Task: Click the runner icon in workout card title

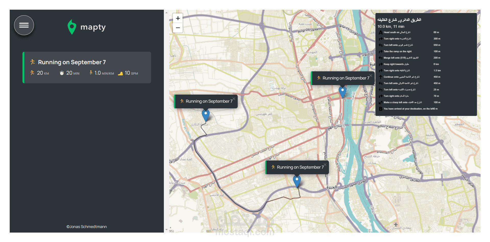Action: [x=32, y=62]
